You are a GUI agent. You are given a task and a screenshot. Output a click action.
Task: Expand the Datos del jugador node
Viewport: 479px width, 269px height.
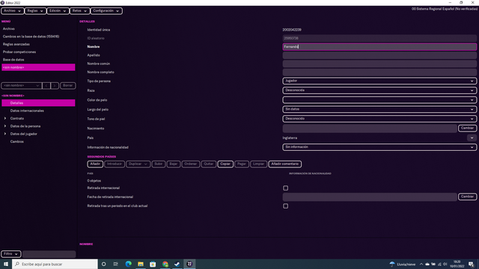[5, 134]
